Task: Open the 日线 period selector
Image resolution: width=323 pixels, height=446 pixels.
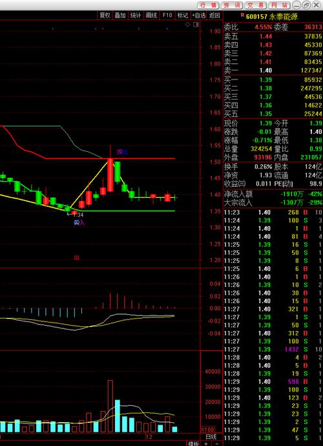Action: tap(211, 437)
